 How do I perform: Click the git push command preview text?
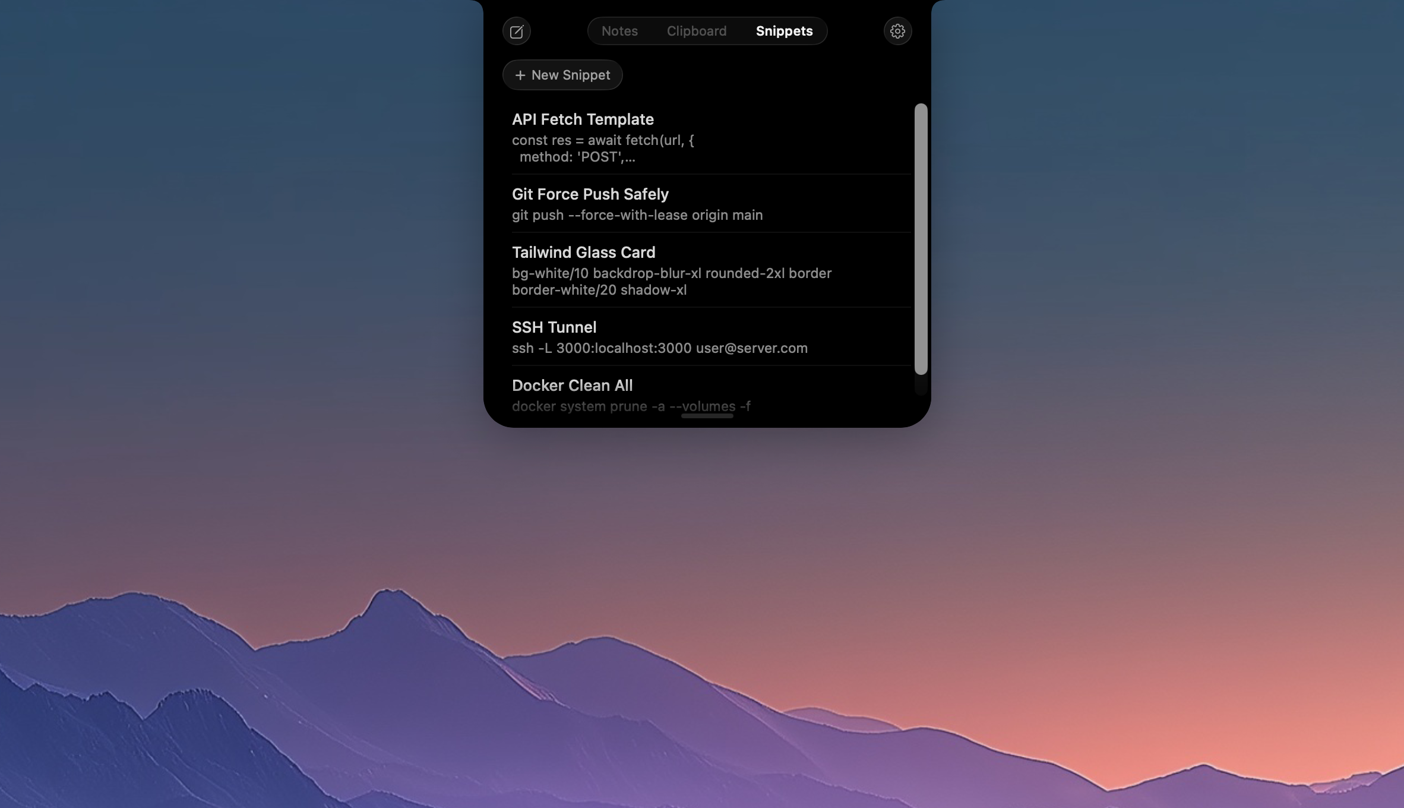click(x=637, y=215)
